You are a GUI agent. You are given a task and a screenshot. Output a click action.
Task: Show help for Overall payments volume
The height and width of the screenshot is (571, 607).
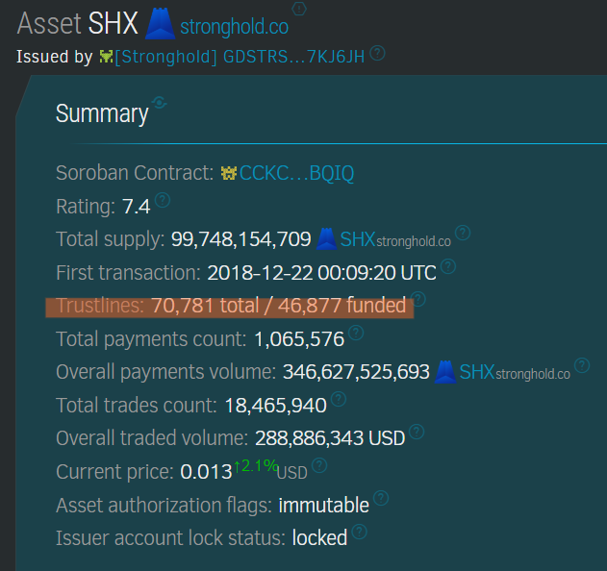pos(581,365)
